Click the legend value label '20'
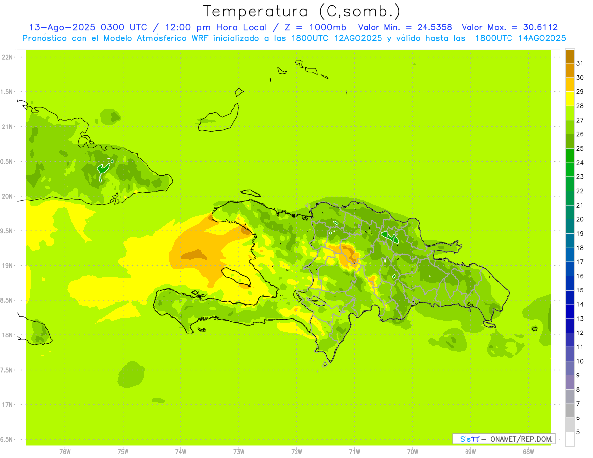The image size is (593, 458). coord(580,219)
